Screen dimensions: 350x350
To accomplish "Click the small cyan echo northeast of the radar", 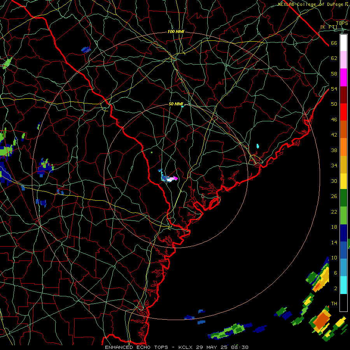I will tap(258, 146).
